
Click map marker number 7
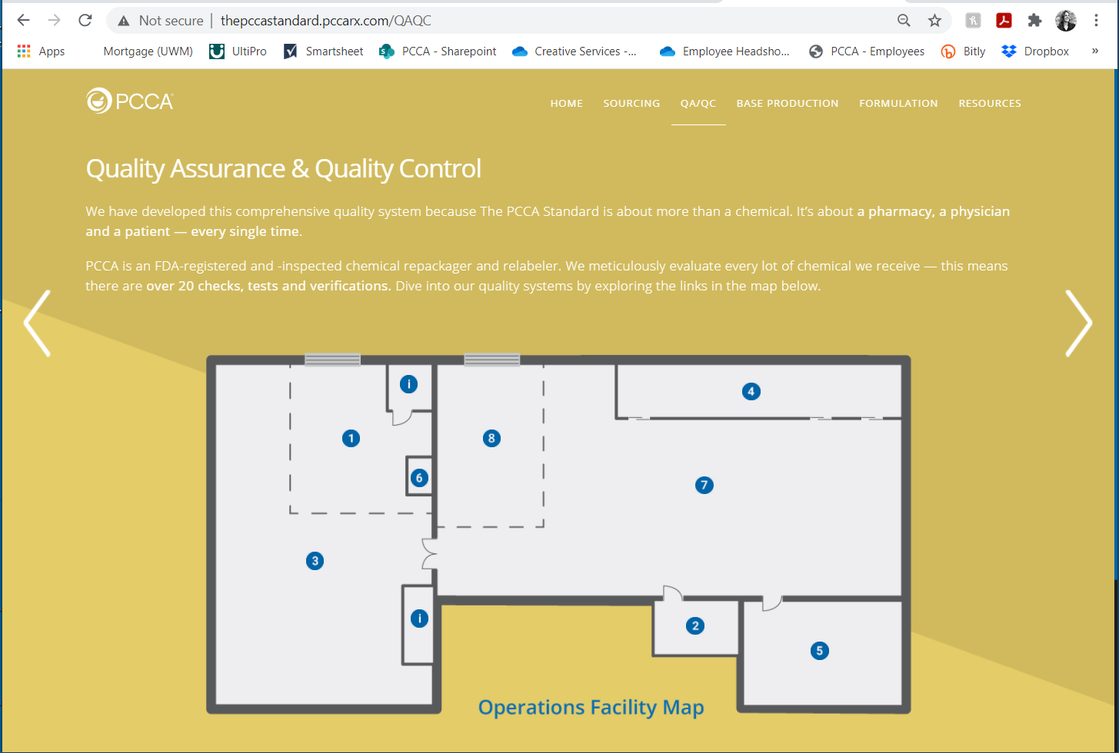(704, 485)
